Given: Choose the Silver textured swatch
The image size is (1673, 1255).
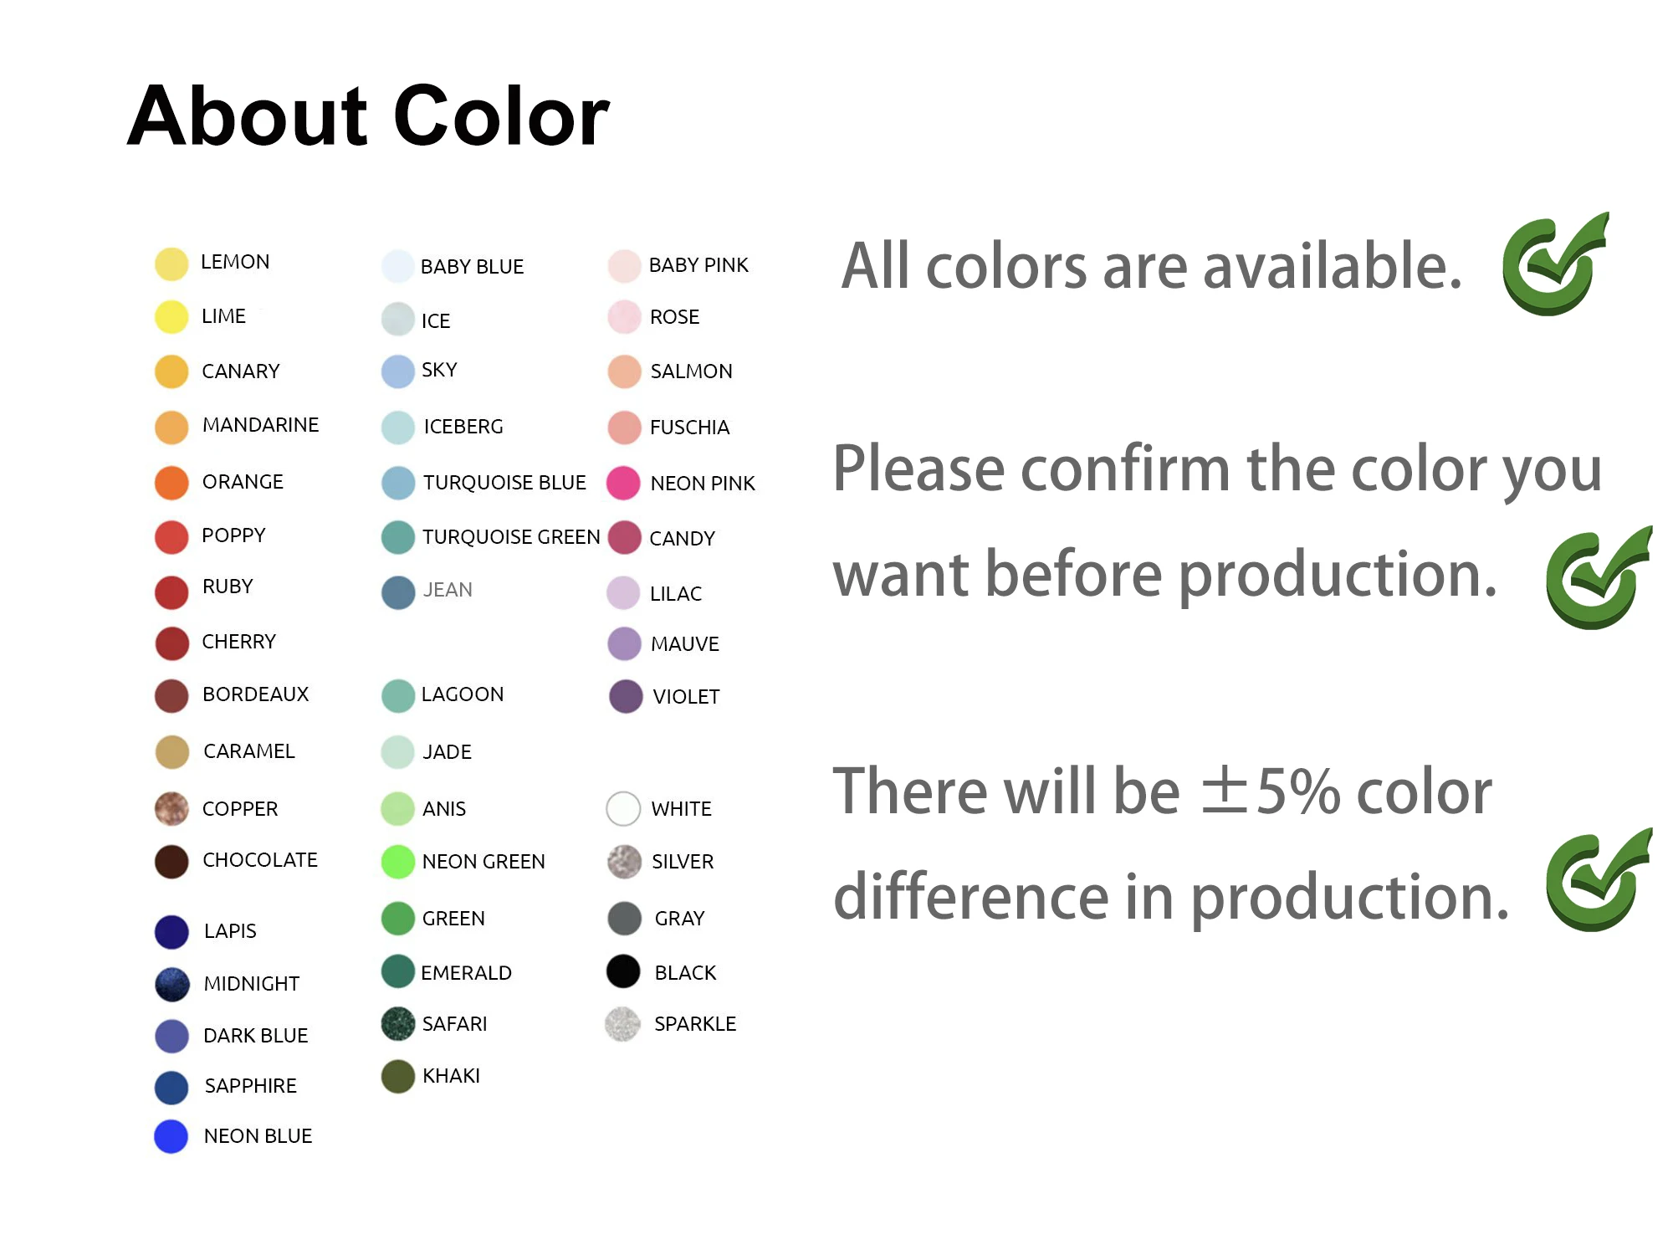Looking at the screenshot, I should (624, 862).
